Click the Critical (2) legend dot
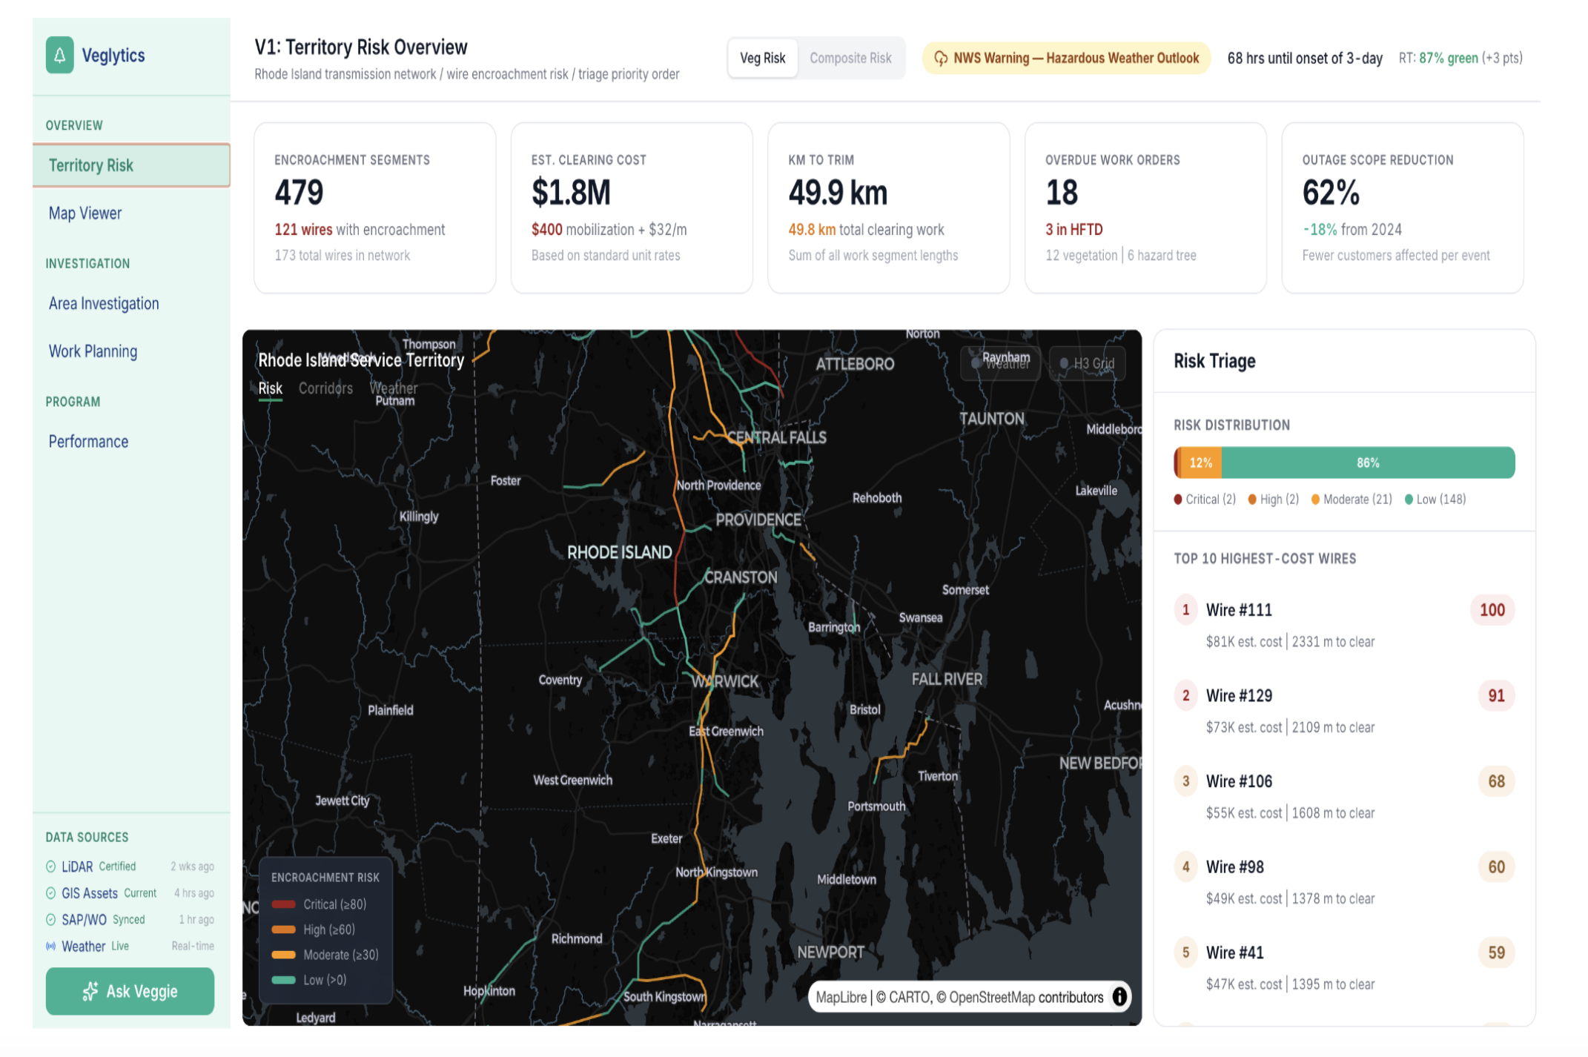Image resolution: width=1588 pixels, height=1057 pixels. tap(1178, 500)
